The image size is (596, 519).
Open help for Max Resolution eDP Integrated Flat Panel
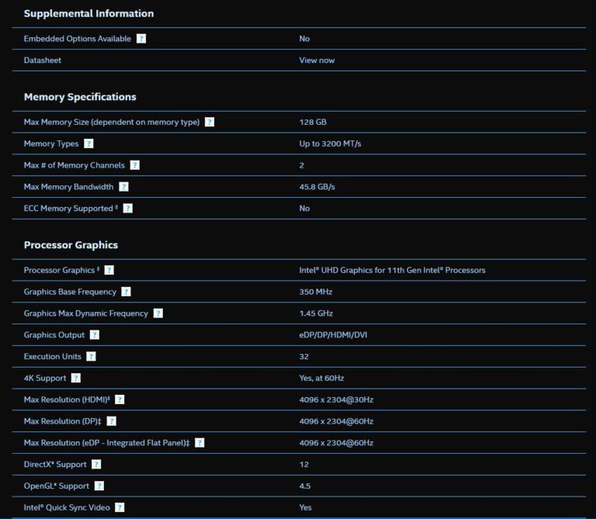click(199, 442)
